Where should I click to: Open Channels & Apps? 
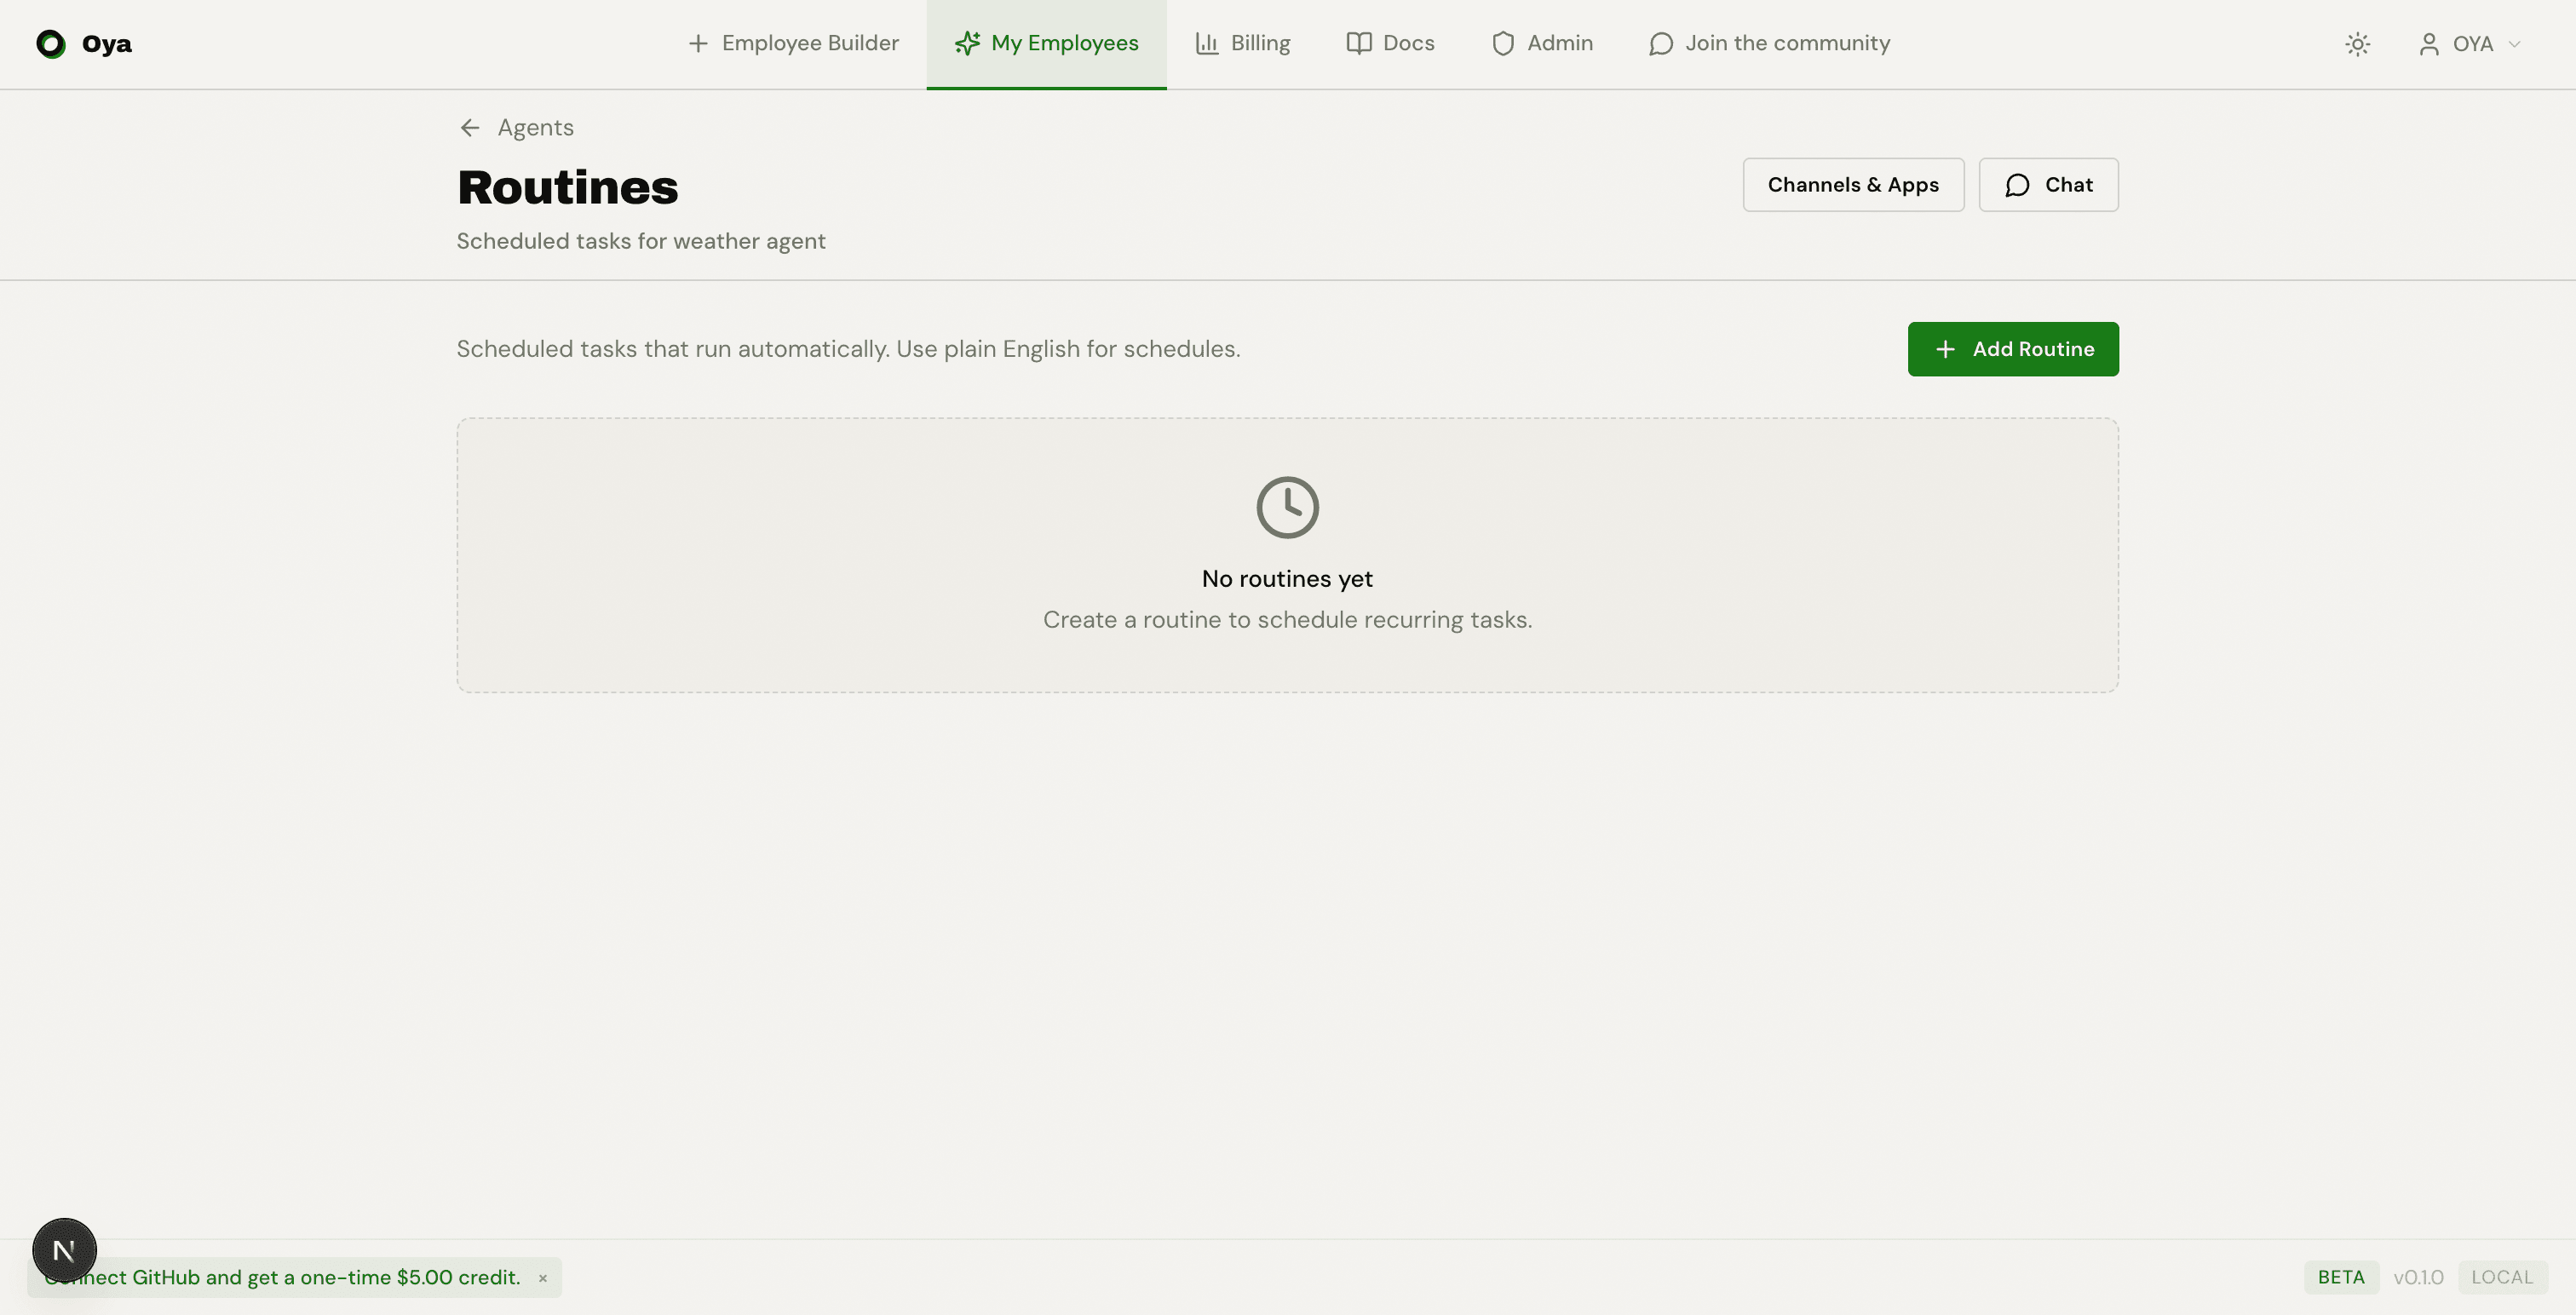point(1852,184)
